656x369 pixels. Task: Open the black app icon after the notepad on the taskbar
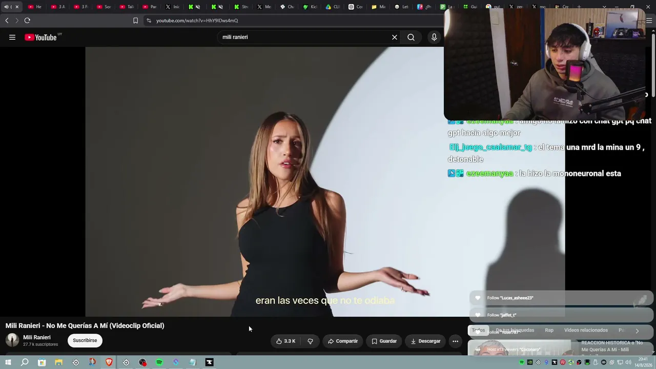tap(210, 362)
